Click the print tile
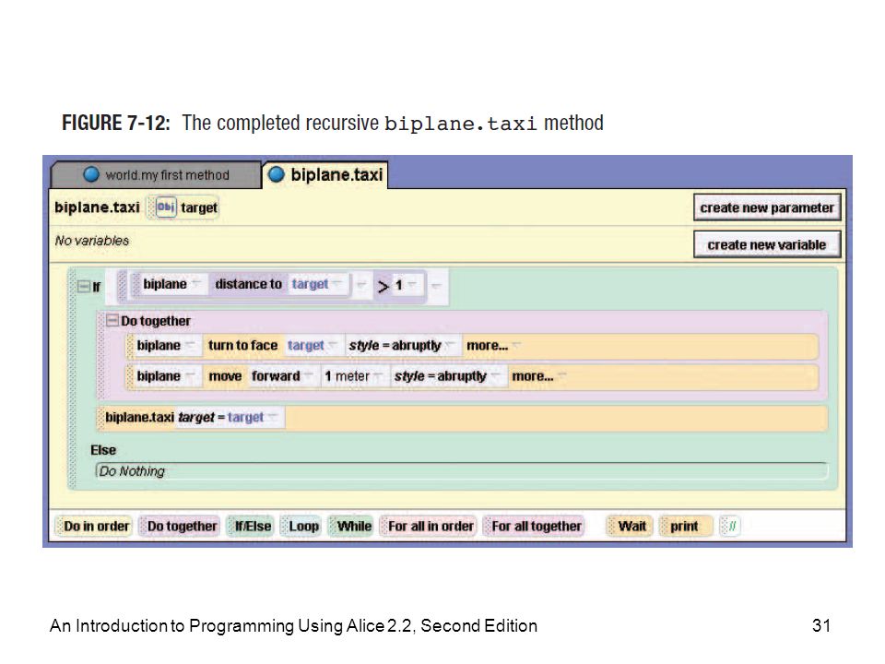 click(685, 527)
